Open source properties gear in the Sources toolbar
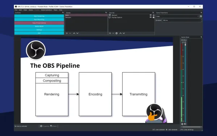 coord(116,33)
